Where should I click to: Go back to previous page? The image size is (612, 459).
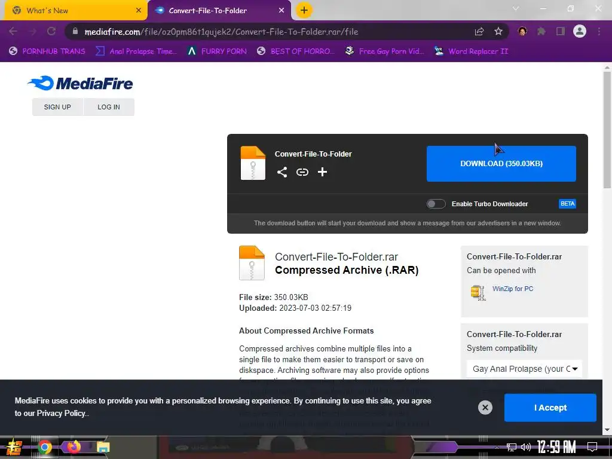coord(13,32)
